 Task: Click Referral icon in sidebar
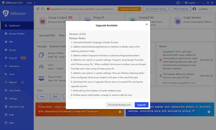click(x=6, y=82)
